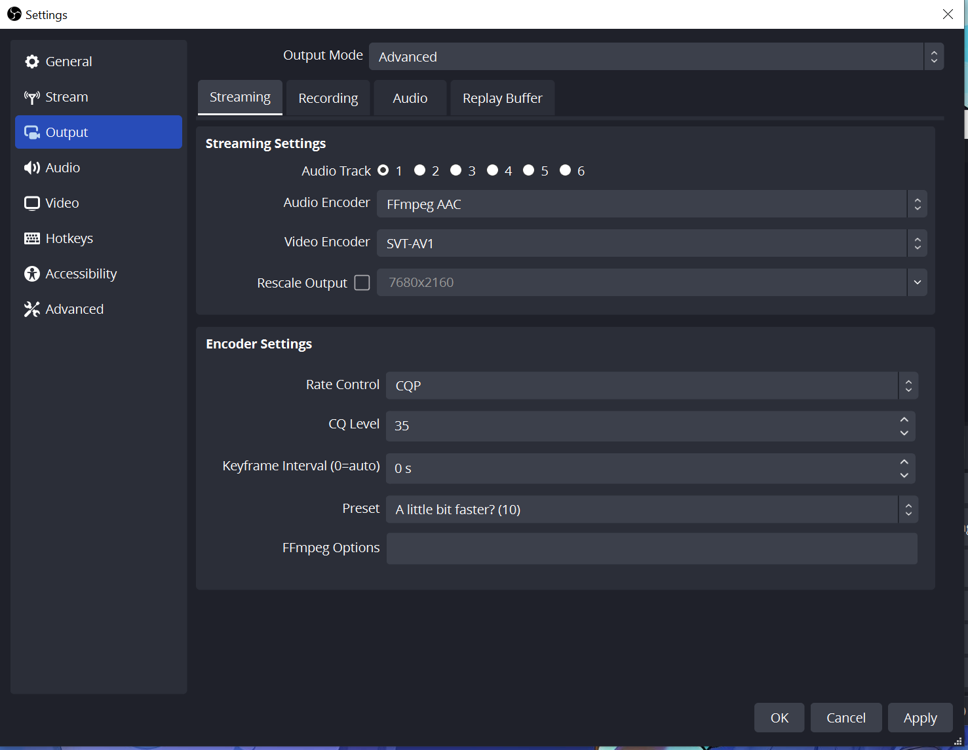Click the OK button
Image resolution: width=968 pixels, height=750 pixels.
779,718
